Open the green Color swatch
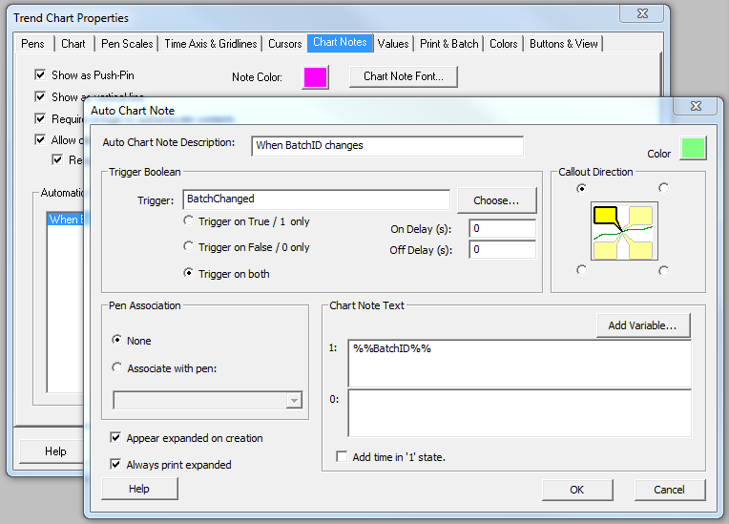The image size is (729, 524). (693, 148)
